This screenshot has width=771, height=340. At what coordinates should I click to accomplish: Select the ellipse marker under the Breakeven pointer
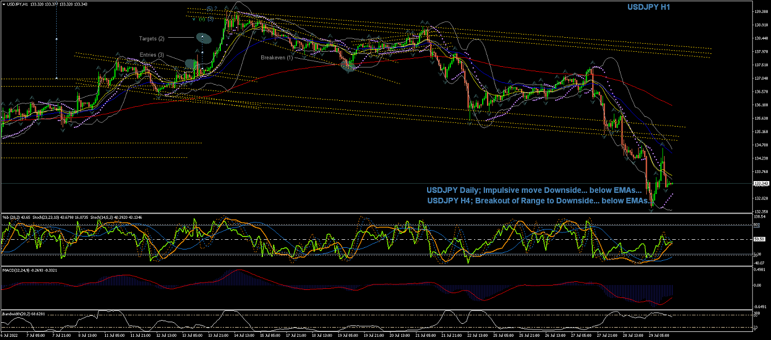(349, 66)
